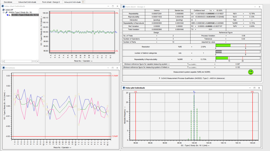This screenshot has height=151, width=270.
Task: Open the Value plot Individuals tab
Action: (x=73, y=2)
